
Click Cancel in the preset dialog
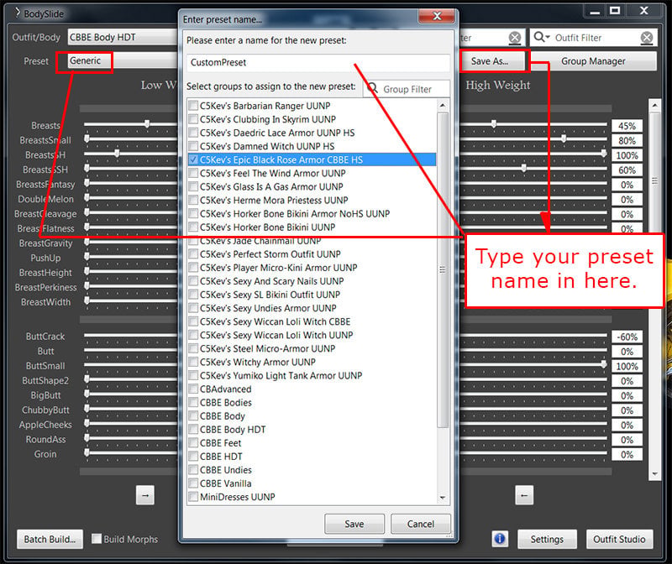[x=421, y=524]
